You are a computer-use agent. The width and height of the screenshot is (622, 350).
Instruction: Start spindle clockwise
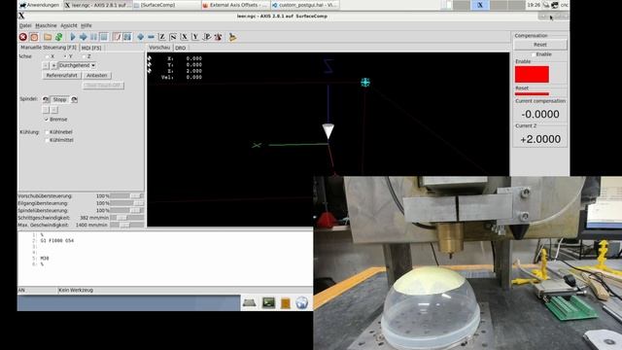pyautogui.click(x=74, y=99)
